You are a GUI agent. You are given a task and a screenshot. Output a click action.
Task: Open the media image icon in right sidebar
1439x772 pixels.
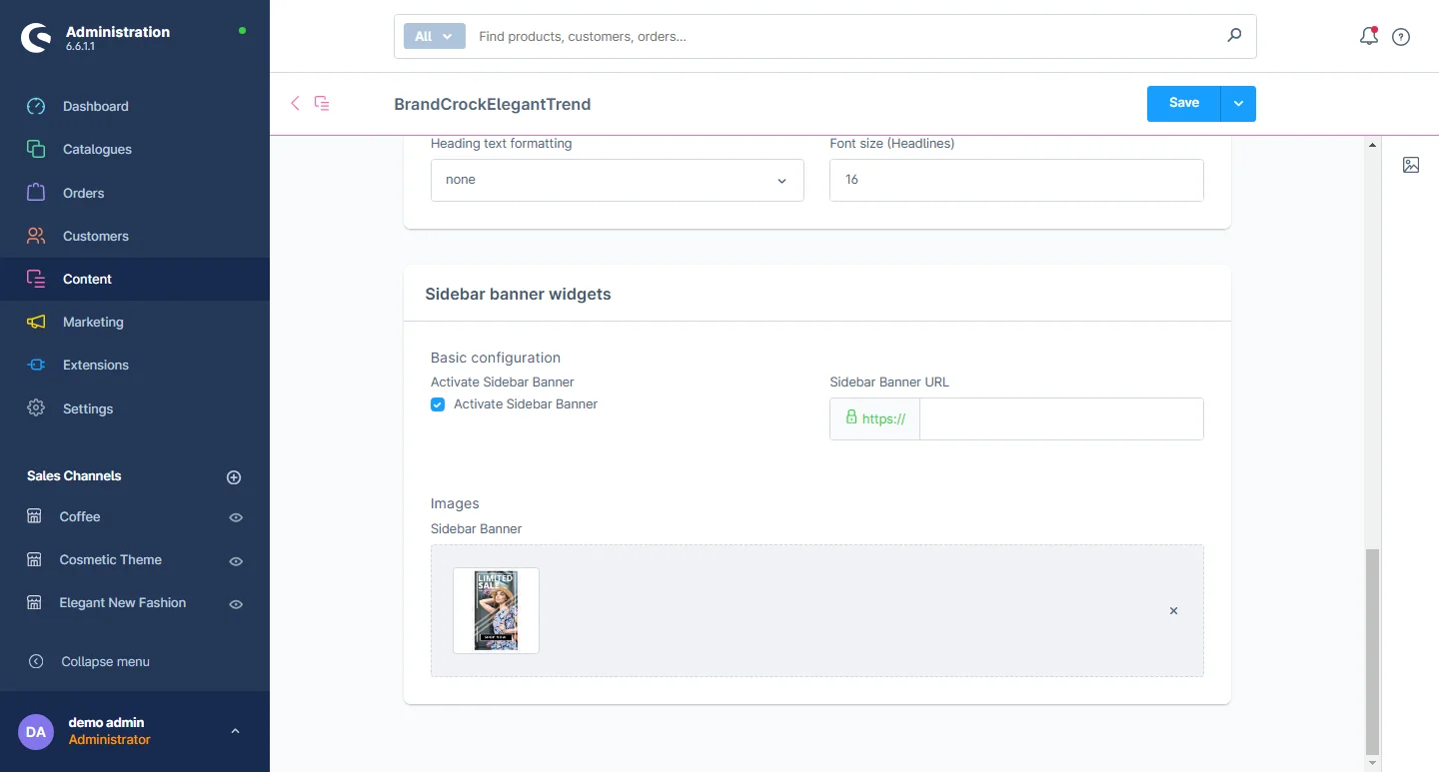1411,165
